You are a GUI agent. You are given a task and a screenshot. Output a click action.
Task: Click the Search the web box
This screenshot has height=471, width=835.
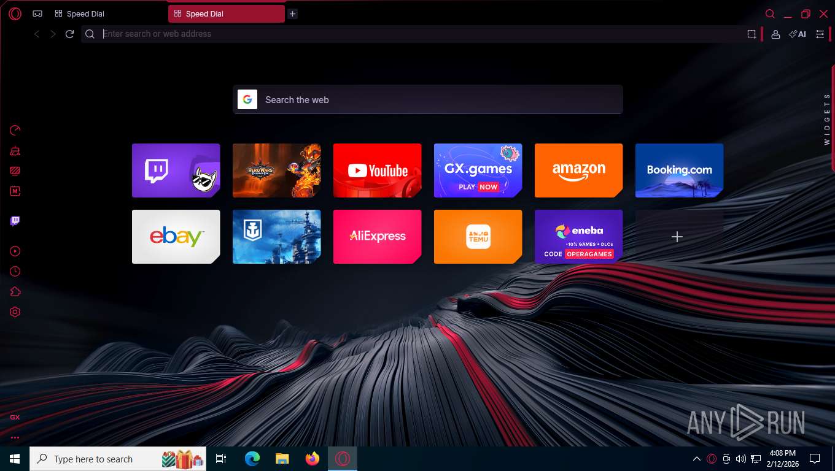coord(428,99)
